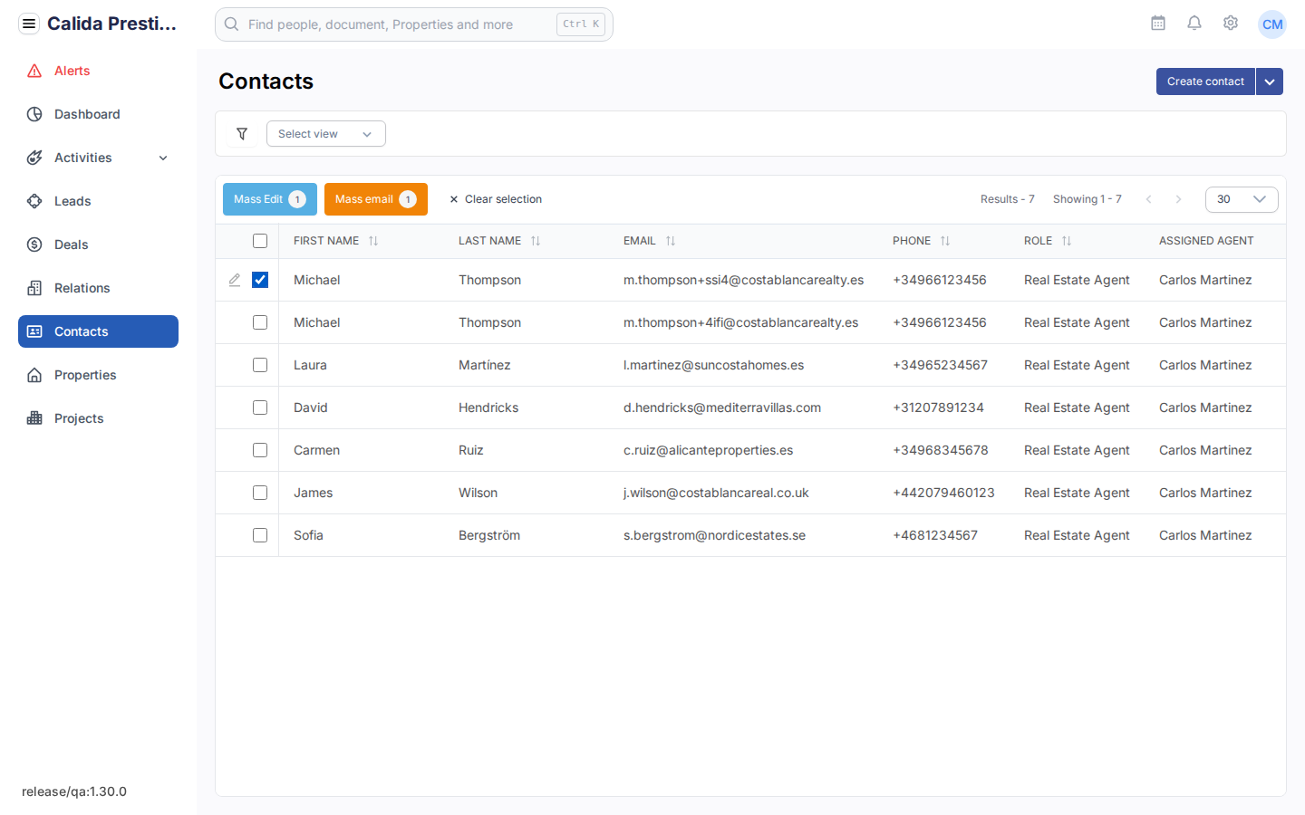
Task: Open the hamburger menu icon
Action: tap(29, 24)
